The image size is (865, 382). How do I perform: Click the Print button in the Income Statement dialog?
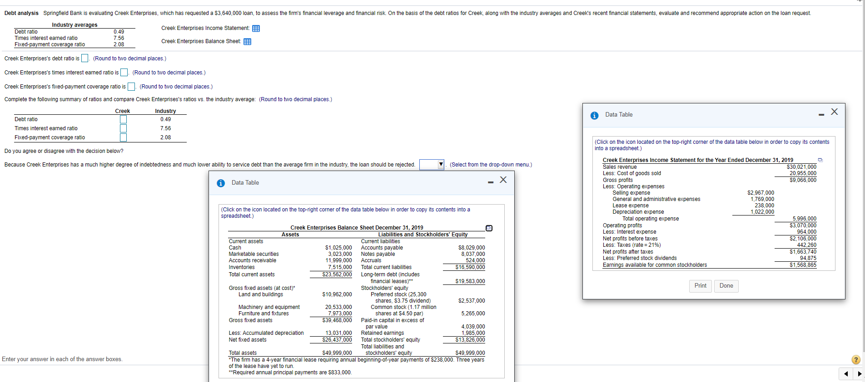tap(700, 286)
